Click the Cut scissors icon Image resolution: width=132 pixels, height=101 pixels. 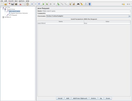[20, 4]
